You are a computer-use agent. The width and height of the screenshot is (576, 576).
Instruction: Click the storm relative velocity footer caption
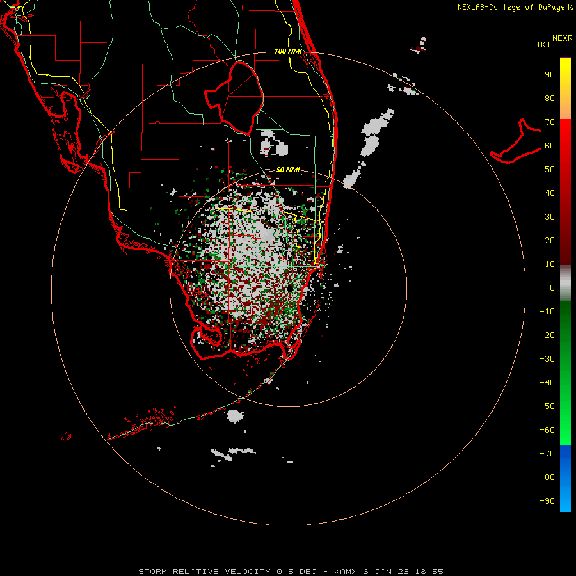pos(291,572)
